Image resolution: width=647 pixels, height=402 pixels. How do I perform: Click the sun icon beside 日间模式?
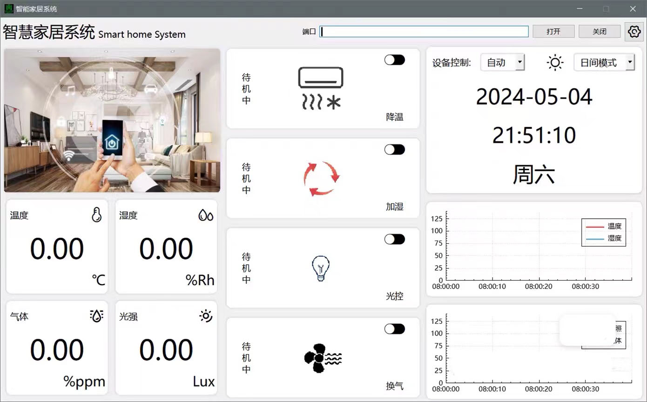[555, 62]
